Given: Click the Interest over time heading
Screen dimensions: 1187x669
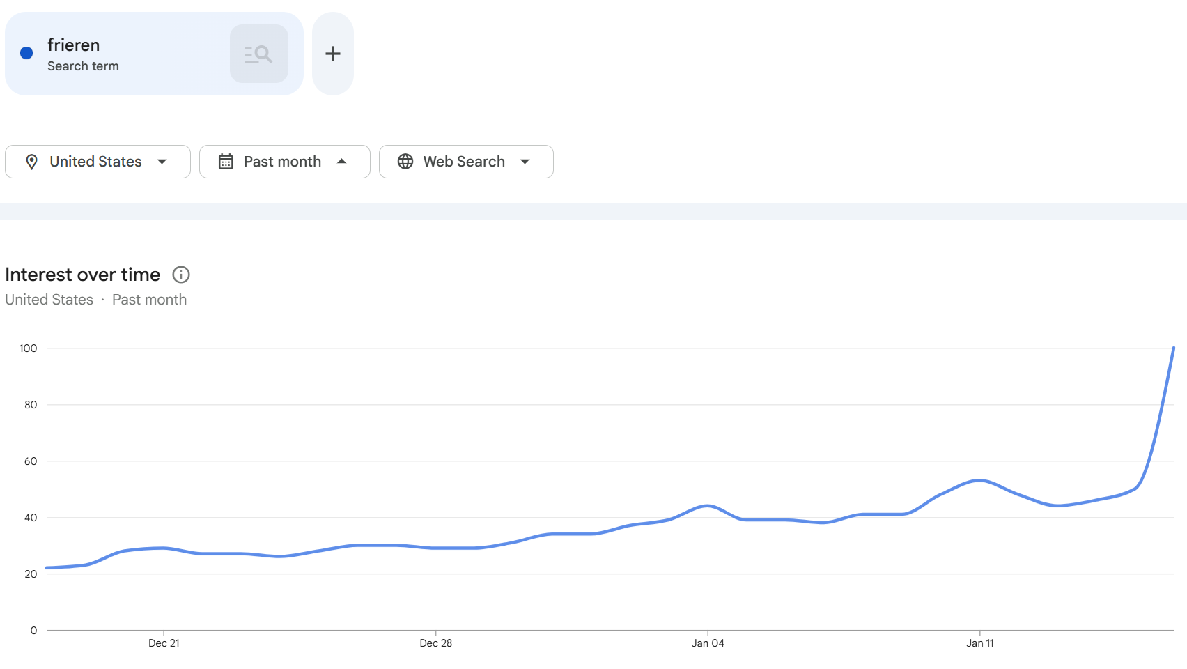Looking at the screenshot, I should click(83, 275).
